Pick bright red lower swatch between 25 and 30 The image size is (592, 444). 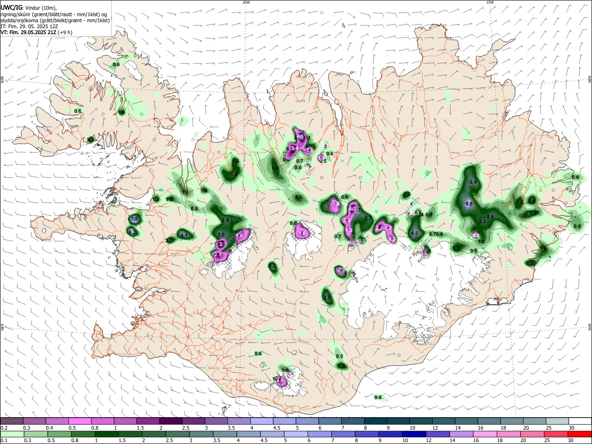point(555,434)
